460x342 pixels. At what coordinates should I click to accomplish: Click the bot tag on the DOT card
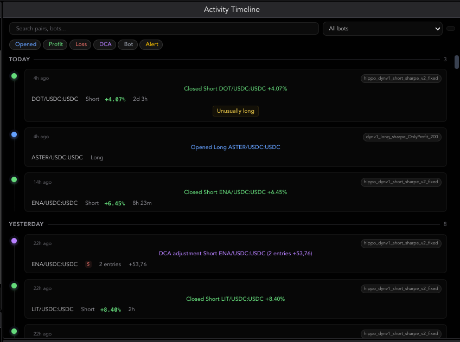click(x=401, y=78)
